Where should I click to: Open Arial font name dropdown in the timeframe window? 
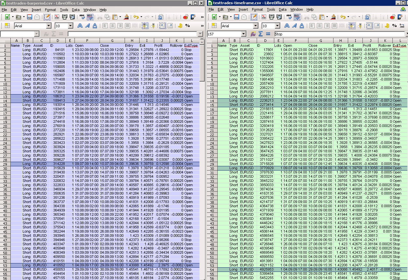pyautogui.click(x=256, y=26)
